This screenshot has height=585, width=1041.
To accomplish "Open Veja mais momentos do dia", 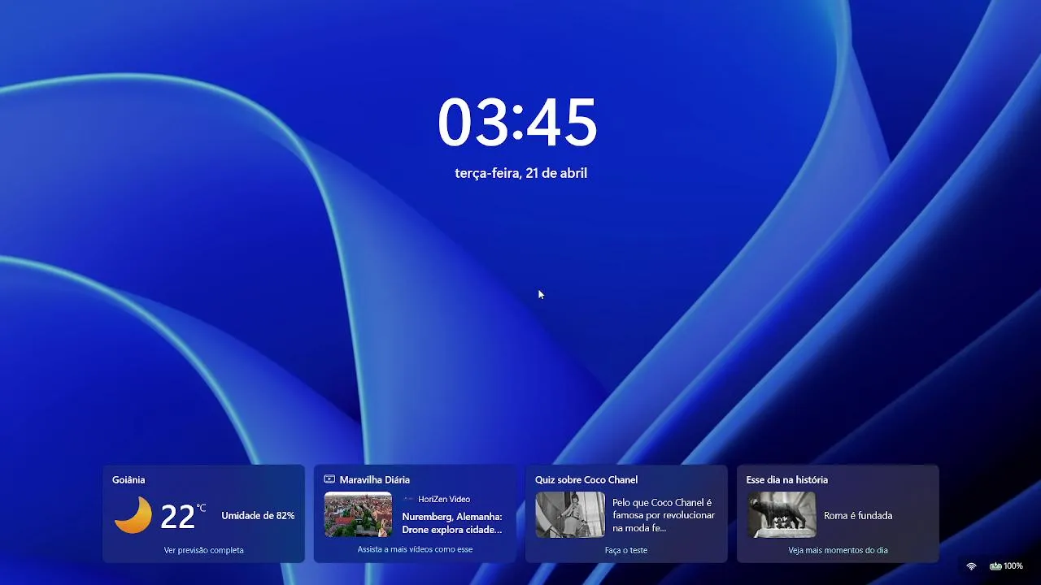I will (838, 550).
